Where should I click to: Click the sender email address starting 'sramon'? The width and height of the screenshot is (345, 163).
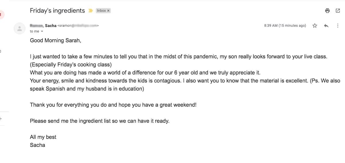[x=78, y=26]
